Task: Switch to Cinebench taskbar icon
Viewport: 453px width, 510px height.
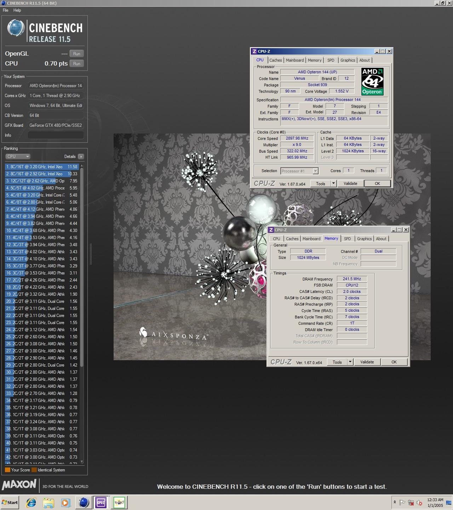Action: 84,502
